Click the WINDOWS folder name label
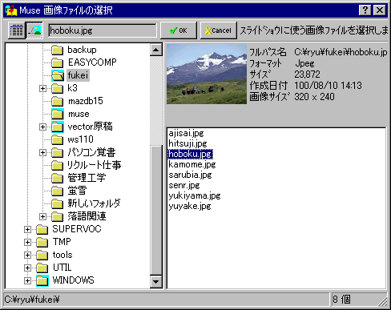The width and height of the screenshot is (391, 310). point(74,280)
